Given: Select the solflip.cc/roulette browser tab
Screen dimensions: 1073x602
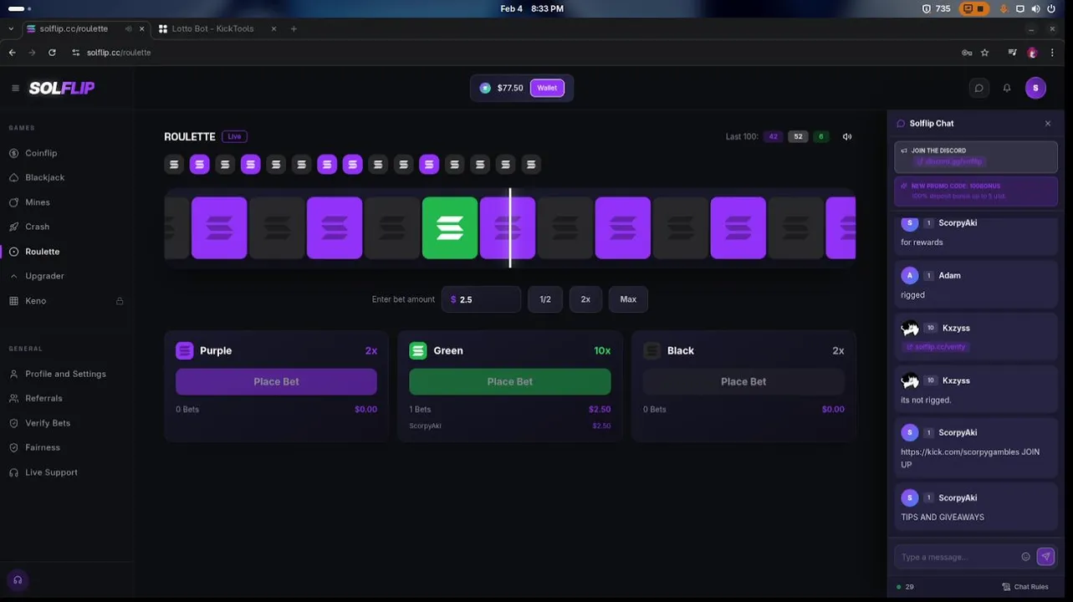Looking at the screenshot, I should coord(74,28).
